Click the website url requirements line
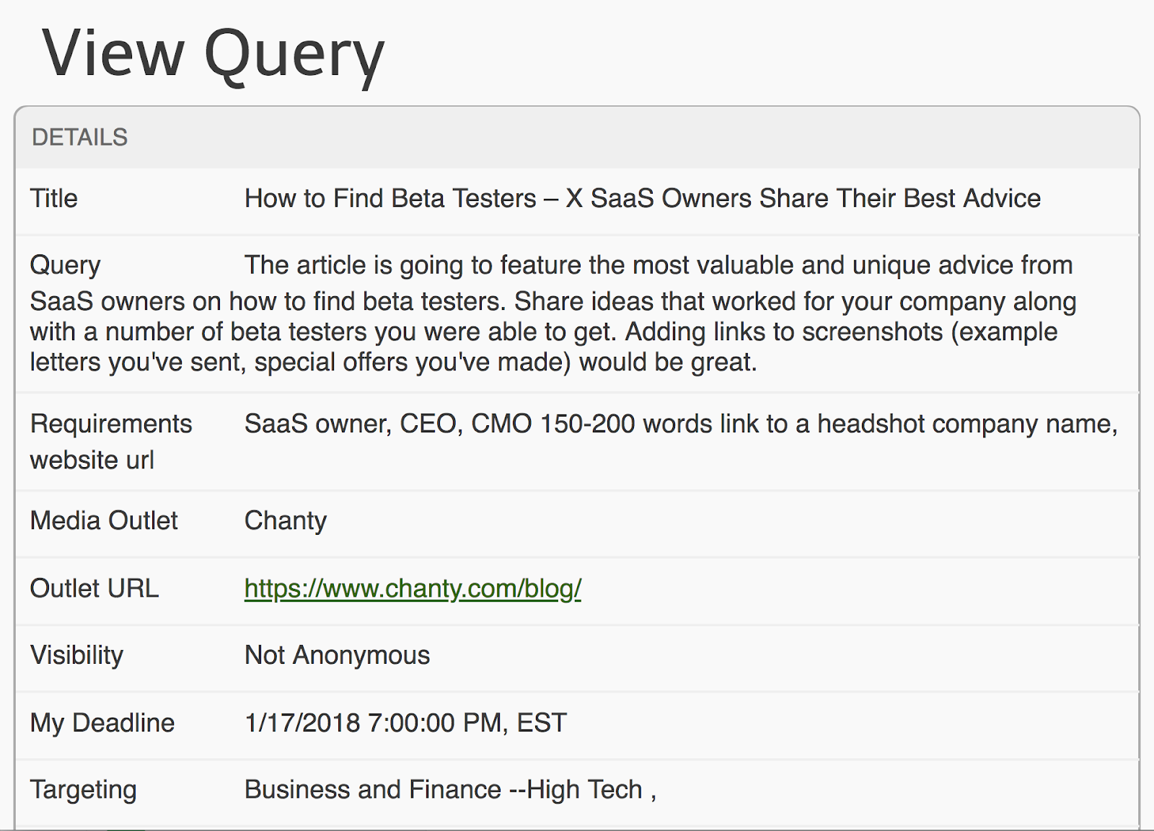Viewport: 1154px width, 831px height. point(92,460)
